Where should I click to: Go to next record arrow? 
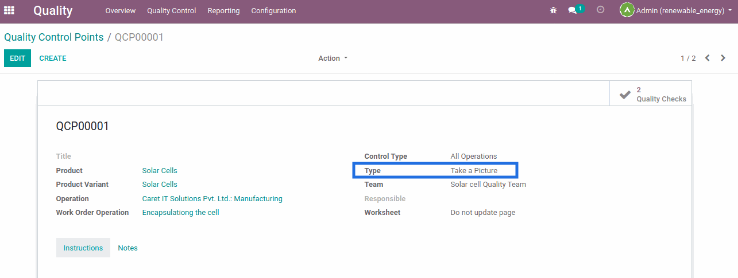723,58
